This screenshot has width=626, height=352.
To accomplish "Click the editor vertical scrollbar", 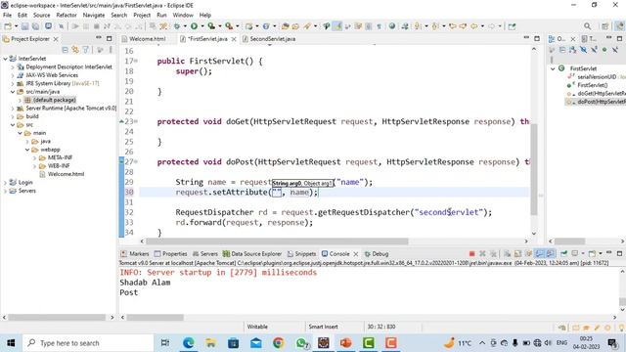I will (534, 169).
